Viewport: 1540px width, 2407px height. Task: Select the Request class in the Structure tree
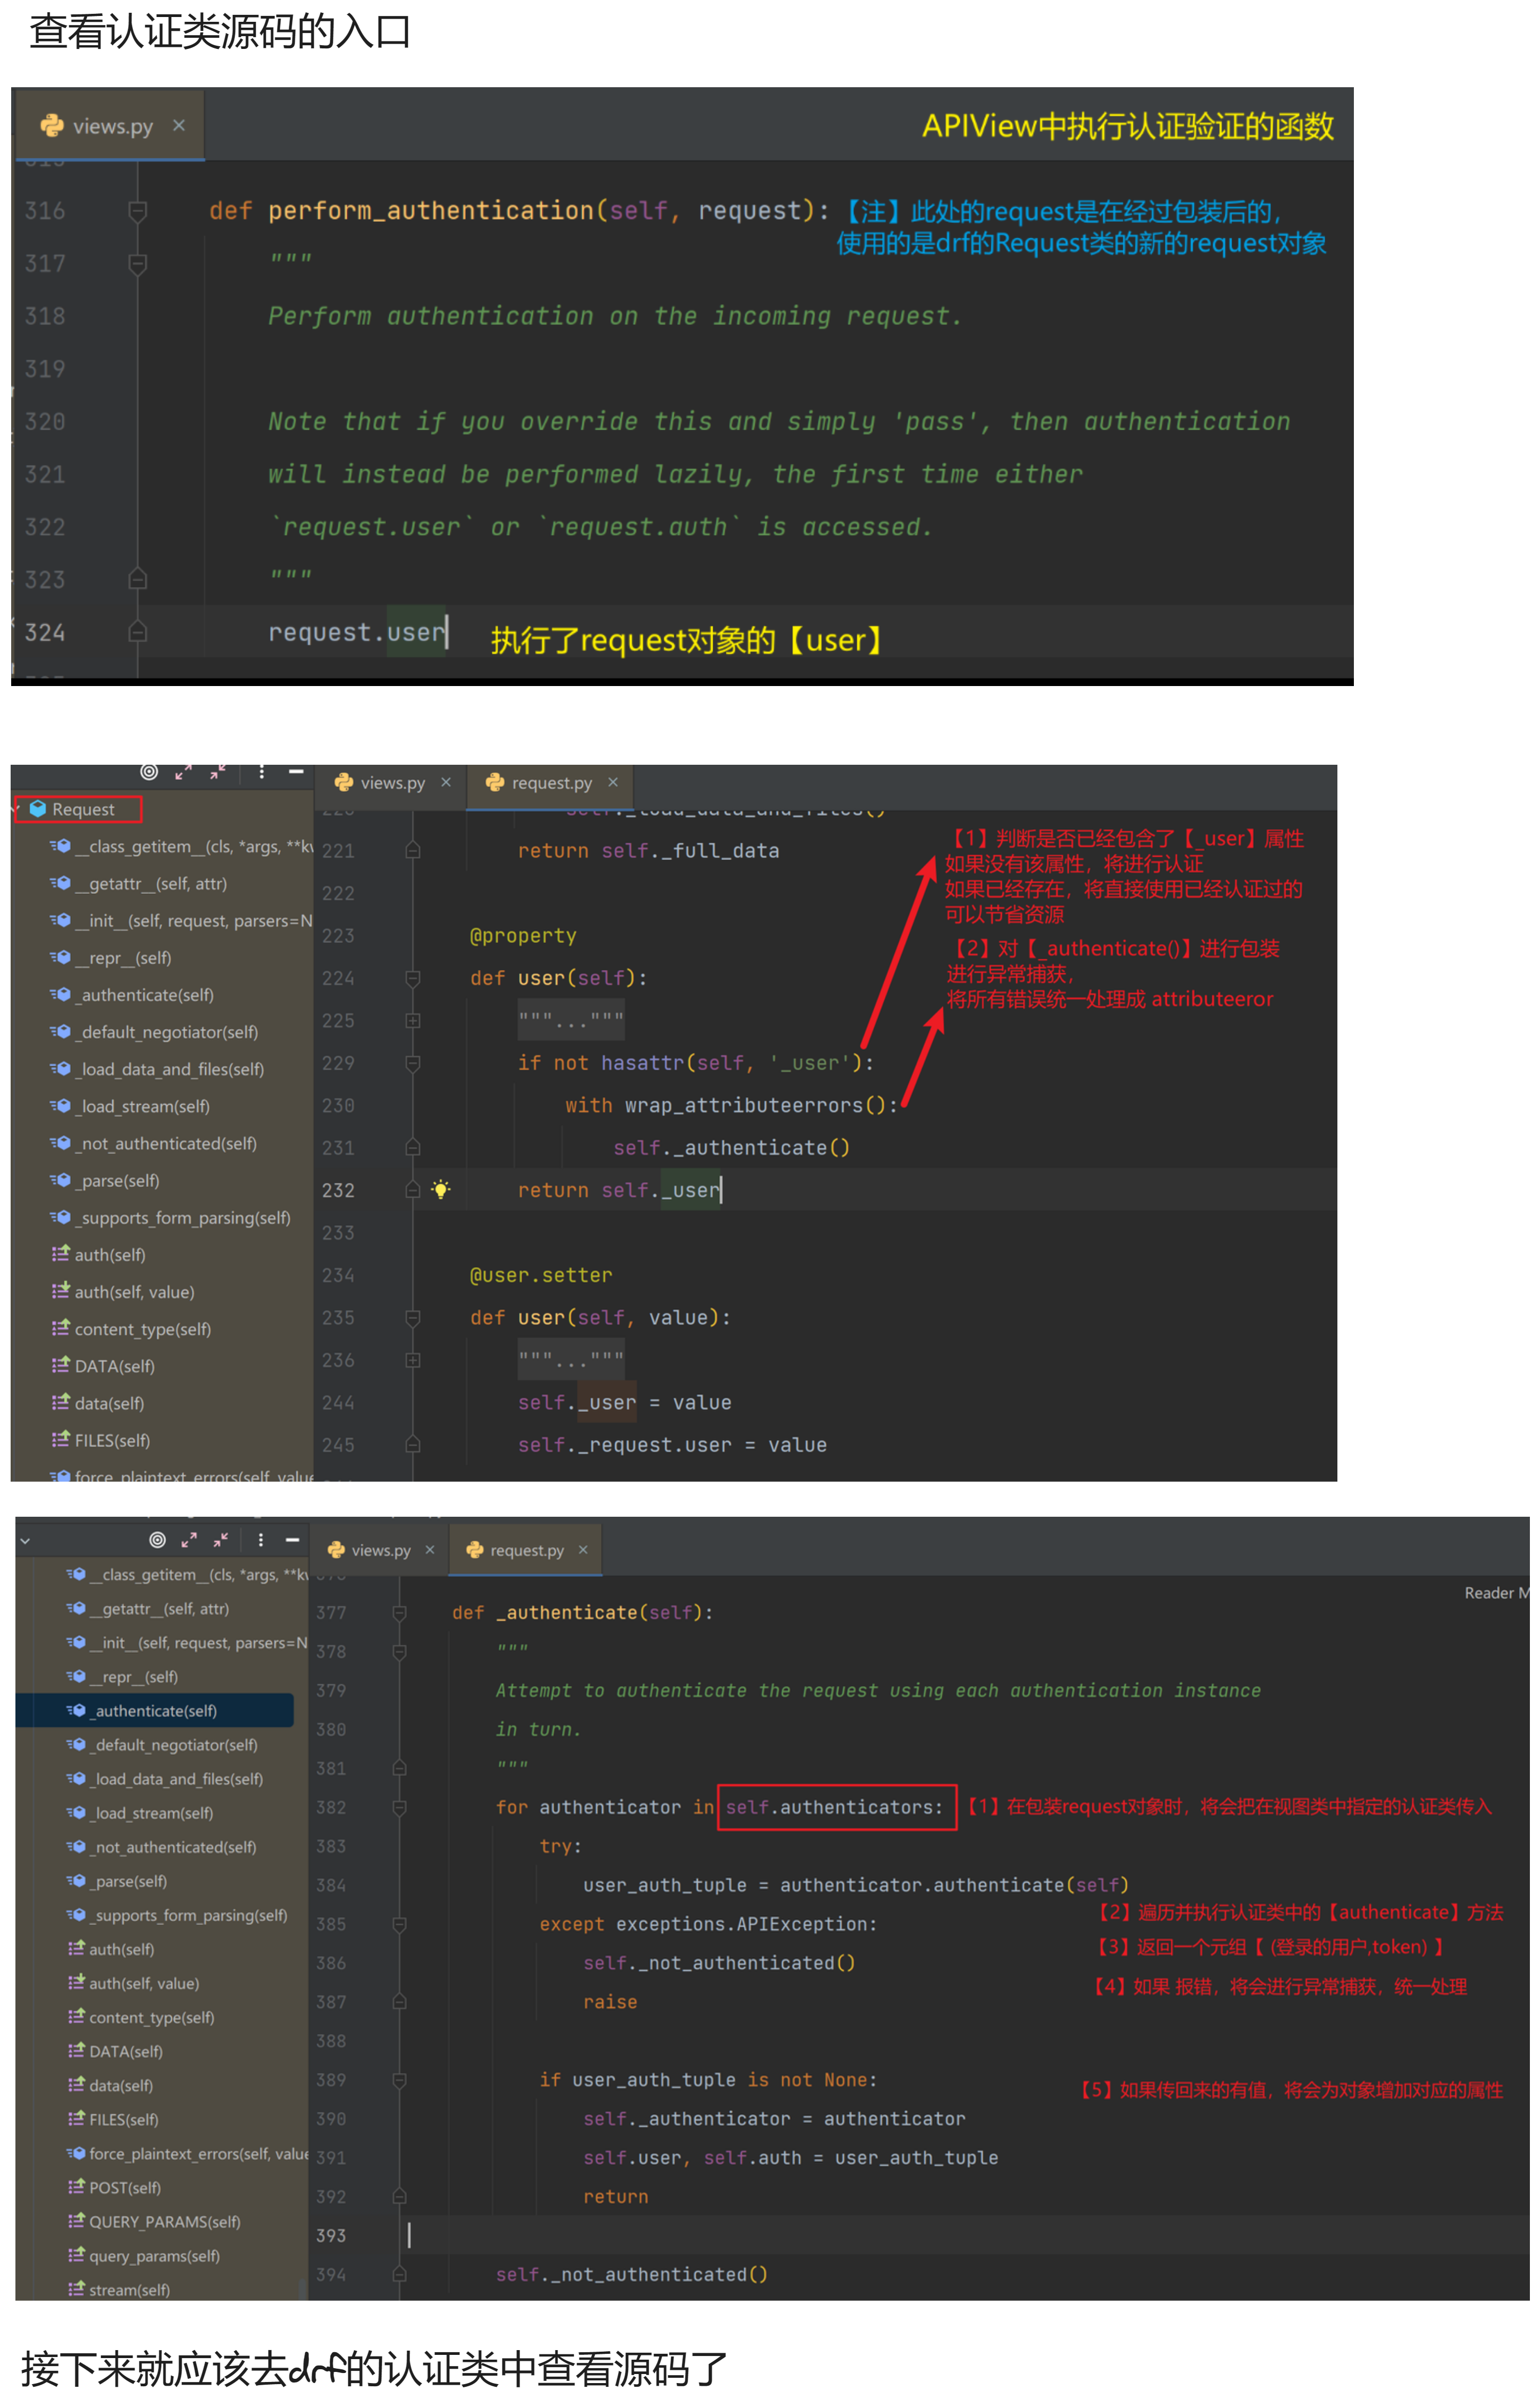pyautogui.click(x=83, y=809)
